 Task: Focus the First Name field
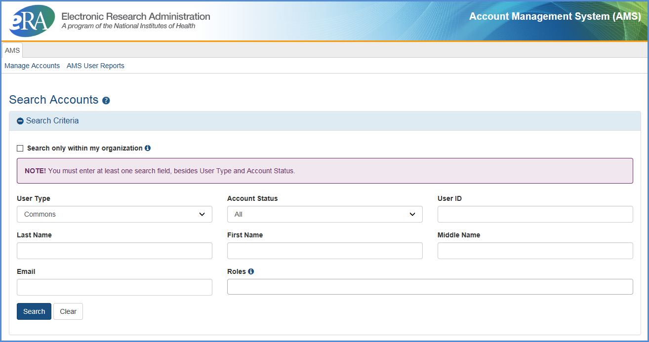325,251
